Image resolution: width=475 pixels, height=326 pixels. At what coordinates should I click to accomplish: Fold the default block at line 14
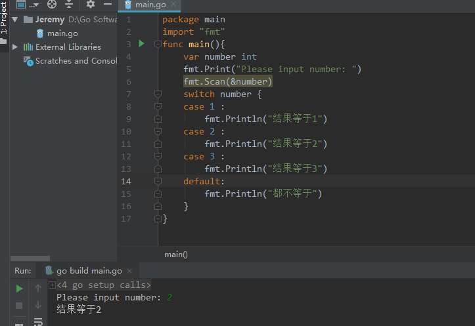158,181
